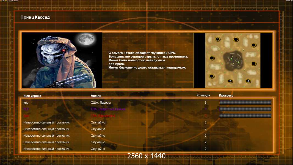Click the Принц Кассад title
This screenshot has height=165, width=293.
tap(35, 17)
